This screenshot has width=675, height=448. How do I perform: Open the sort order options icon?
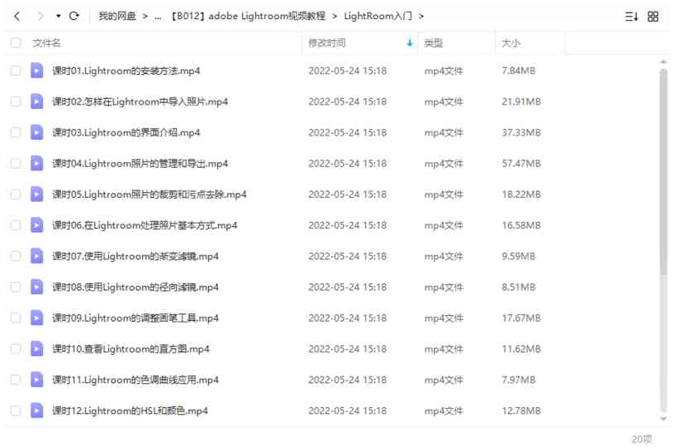[631, 17]
